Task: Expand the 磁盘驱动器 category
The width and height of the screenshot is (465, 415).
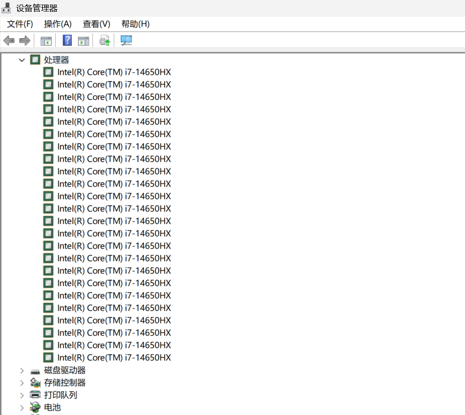Action: coord(22,370)
